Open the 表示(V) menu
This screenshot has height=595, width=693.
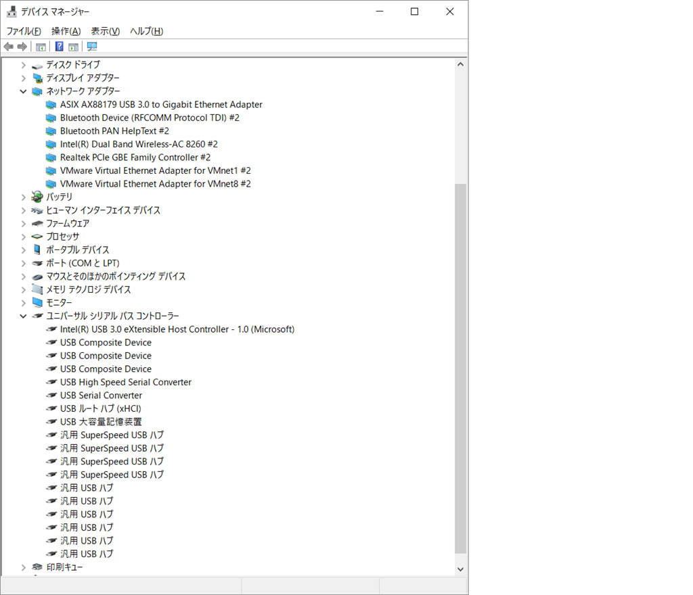point(105,31)
